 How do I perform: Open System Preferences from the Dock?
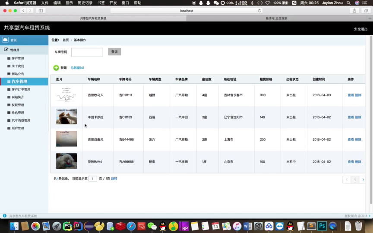(258, 226)
